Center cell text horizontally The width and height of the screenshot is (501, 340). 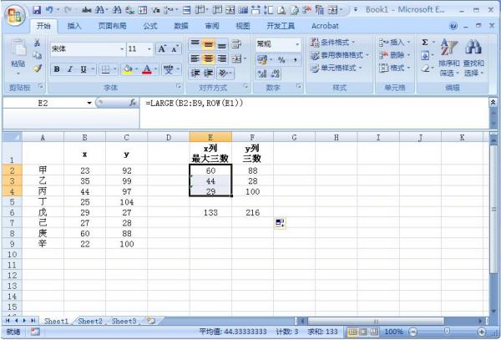coord(208,58)
